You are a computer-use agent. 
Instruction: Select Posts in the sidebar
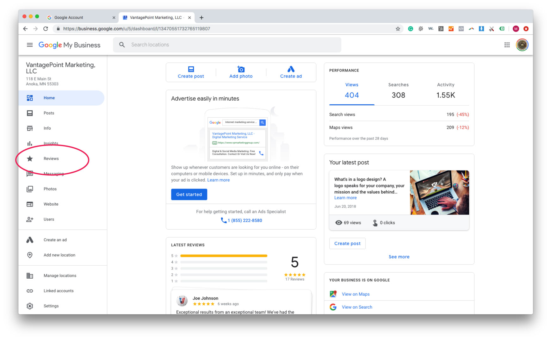click(49, 113)
